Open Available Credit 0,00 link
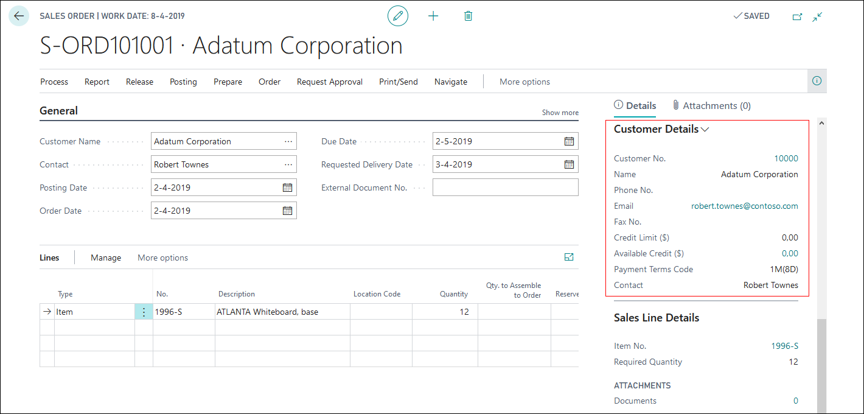 [x=790, y=253]
